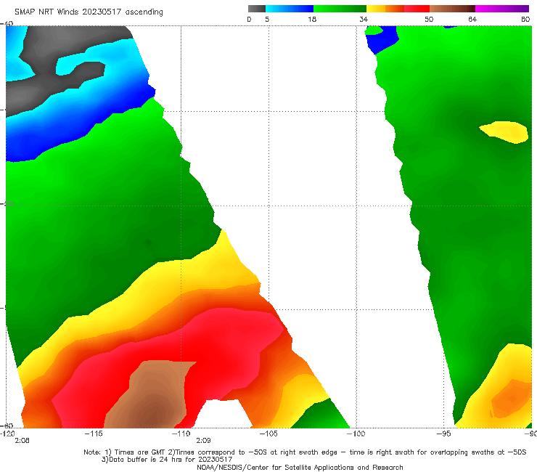This screenshot has height=472, width=537.
Task: Click the magenta-purple colorbar segment after 64
Action: point(502,9)
